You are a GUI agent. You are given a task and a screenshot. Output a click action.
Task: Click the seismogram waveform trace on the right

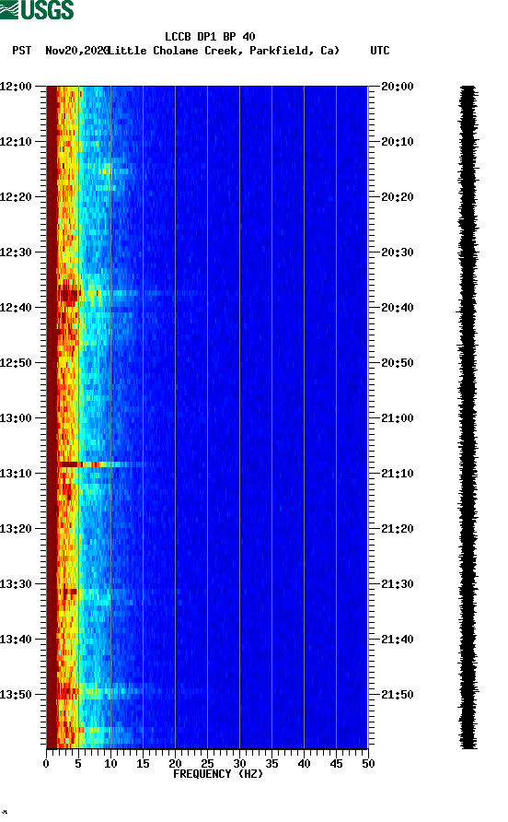pyautogui.click(x=468, y=417)
